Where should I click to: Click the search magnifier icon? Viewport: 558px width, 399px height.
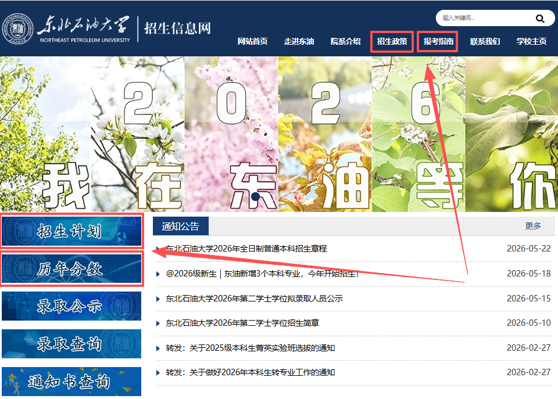pos(540,19)
